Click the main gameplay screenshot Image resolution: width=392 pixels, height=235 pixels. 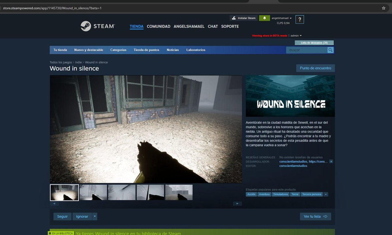[146, 129]
